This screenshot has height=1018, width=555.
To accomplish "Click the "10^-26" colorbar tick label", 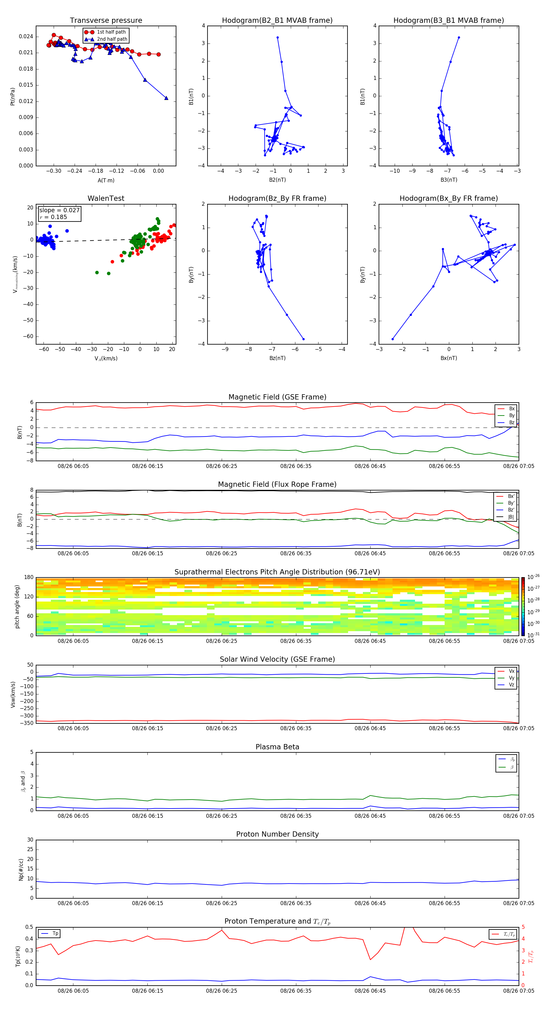I will point(533,577).
